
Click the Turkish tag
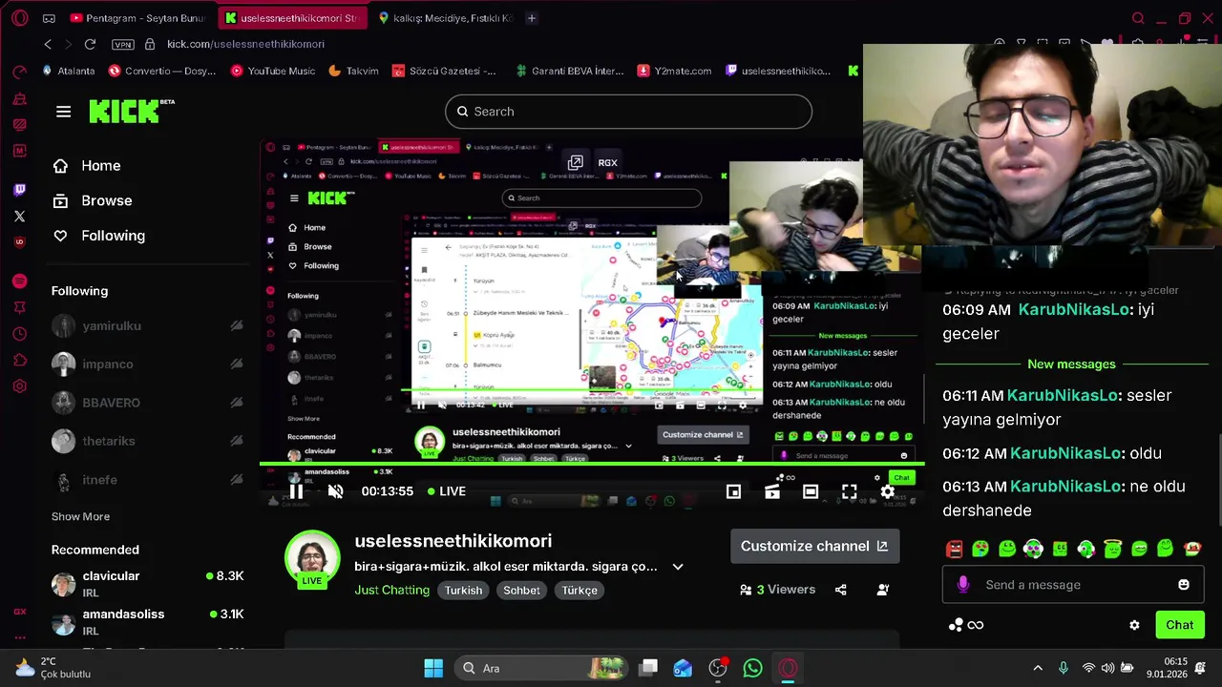tap(463, 591)
